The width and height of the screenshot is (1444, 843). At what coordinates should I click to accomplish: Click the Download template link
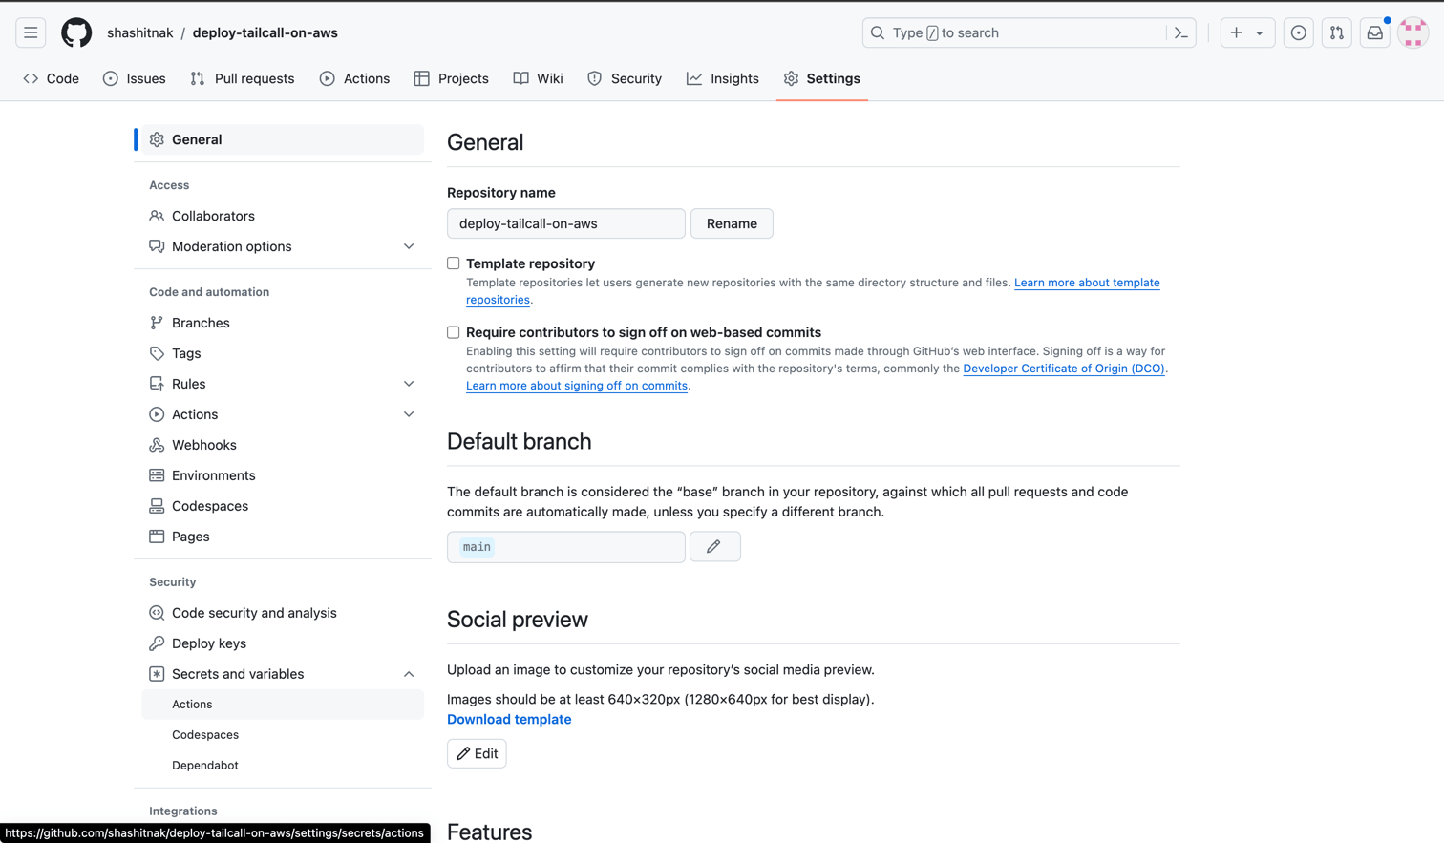pyautogui.click(x=509, y=719)
